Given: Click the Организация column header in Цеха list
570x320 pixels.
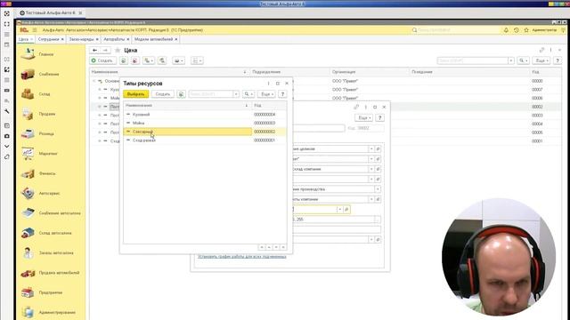Looking at the screenshot, I should click(370, 72).
